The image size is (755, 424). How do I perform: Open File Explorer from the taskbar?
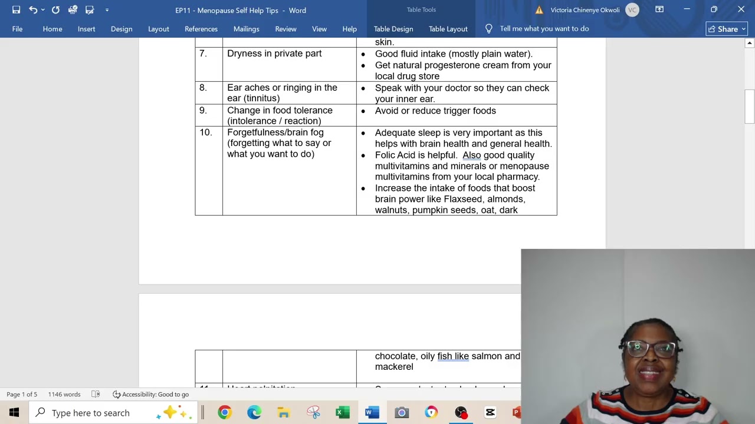point(283,413)
